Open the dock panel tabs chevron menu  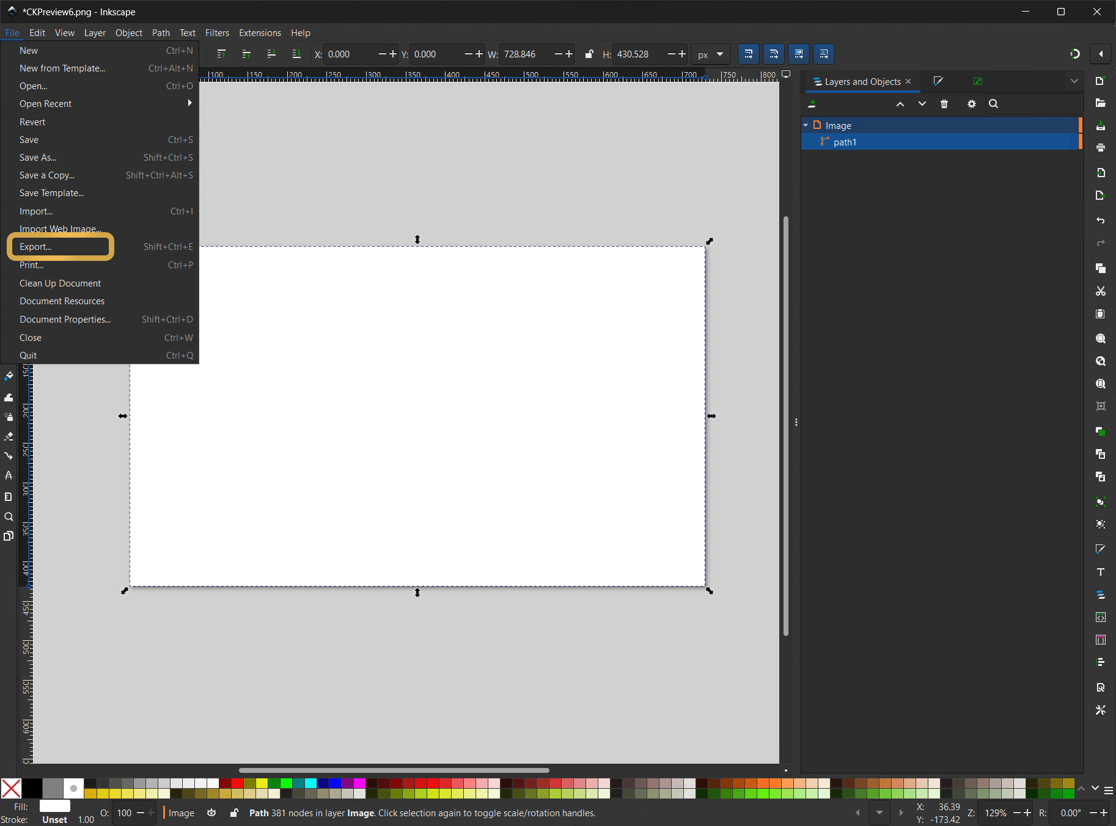coord(1074,81)
